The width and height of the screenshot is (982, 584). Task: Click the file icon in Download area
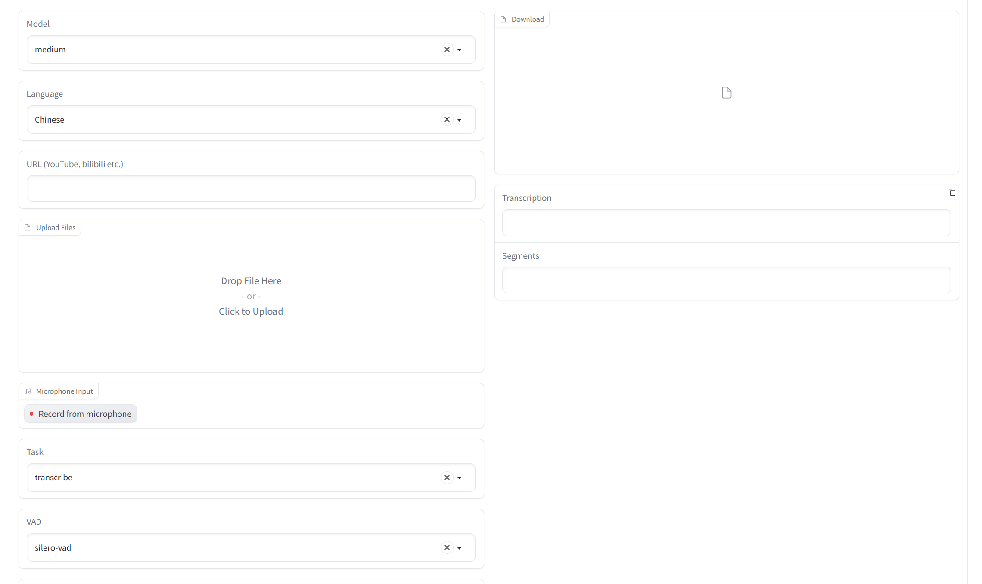727,93
